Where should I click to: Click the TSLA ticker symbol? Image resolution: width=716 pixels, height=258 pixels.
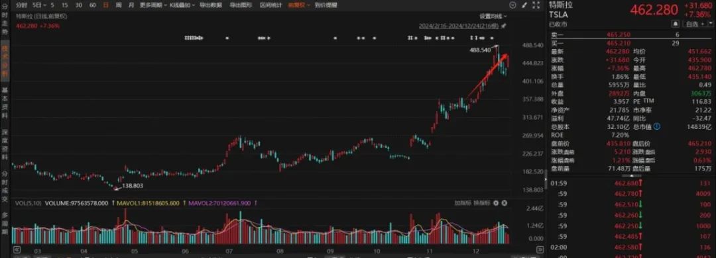tap(558, 14)
